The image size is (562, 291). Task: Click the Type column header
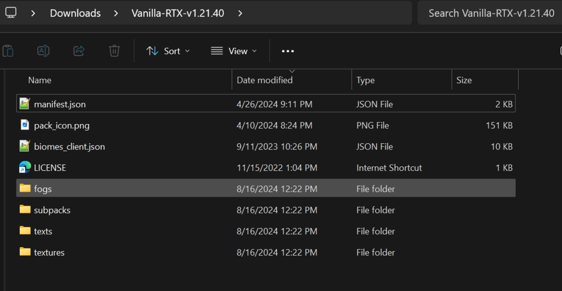(x=365, y=80)
